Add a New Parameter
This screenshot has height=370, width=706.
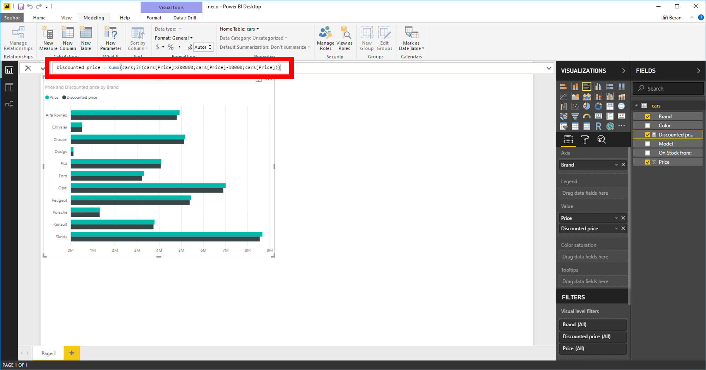[110, 39]
